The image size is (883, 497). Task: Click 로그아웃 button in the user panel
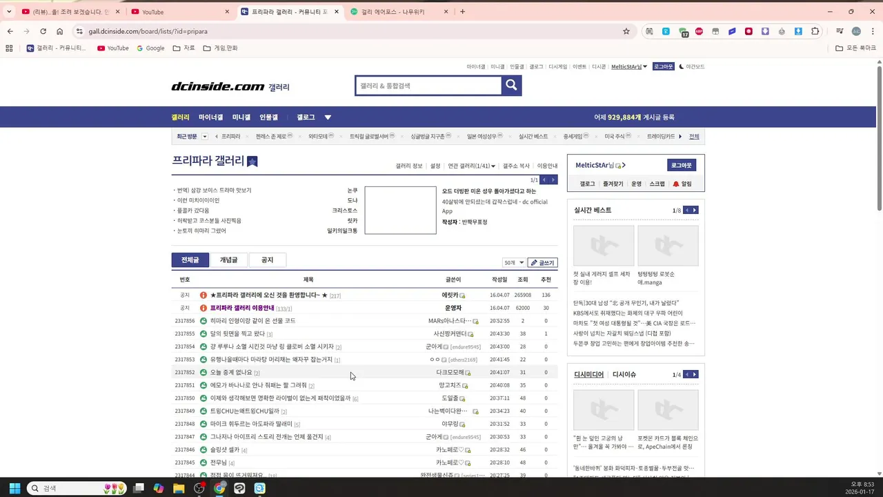coord(681,166)
